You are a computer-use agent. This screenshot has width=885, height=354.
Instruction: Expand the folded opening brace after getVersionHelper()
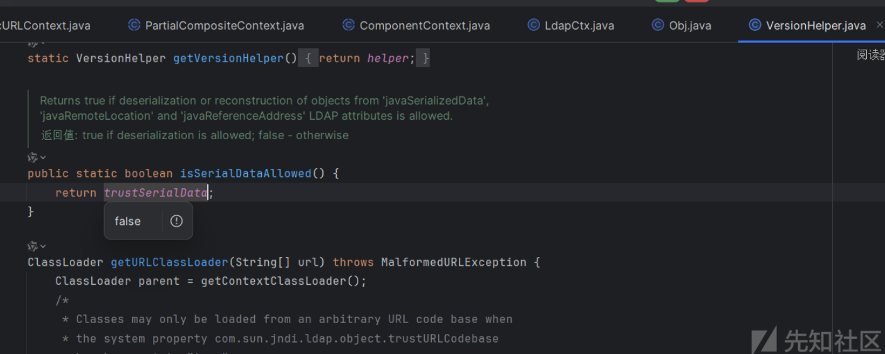[x=308, y=59]
